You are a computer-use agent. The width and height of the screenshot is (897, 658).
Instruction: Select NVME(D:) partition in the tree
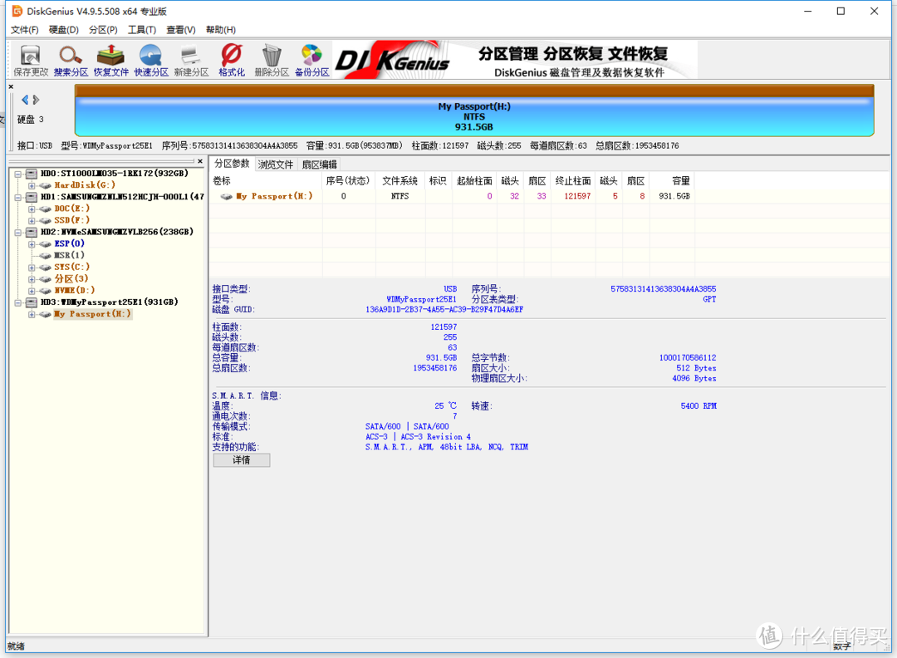coord(75,291)
